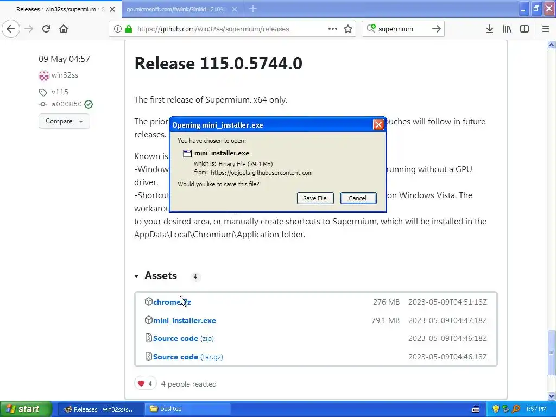
Task: View the green padlock connection details
Action: (129, 29)
